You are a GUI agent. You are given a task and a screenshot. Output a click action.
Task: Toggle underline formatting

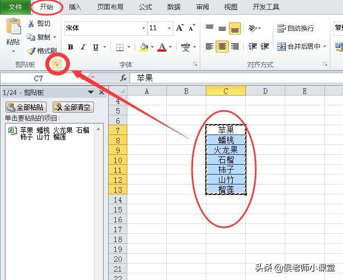(95, 47)
